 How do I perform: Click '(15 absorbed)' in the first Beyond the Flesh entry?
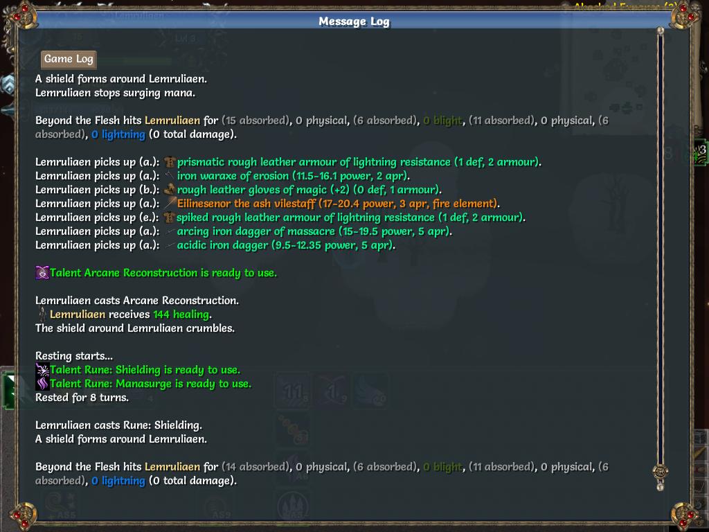(x=256, y=121)
